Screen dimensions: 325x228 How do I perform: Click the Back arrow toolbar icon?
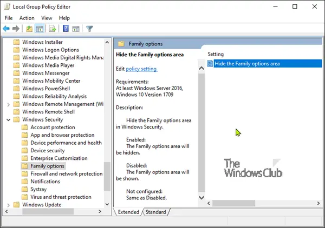[6, 29]
